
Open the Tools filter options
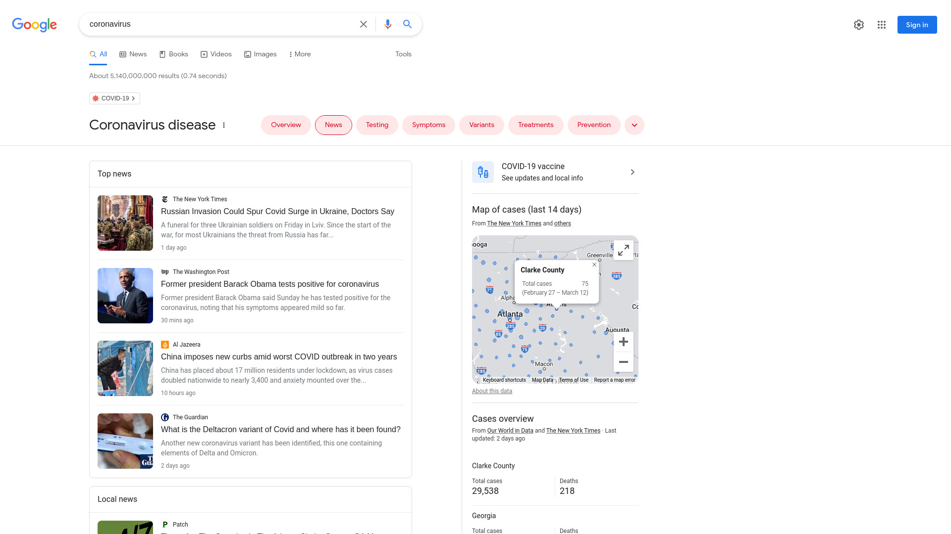click(403, 54)
